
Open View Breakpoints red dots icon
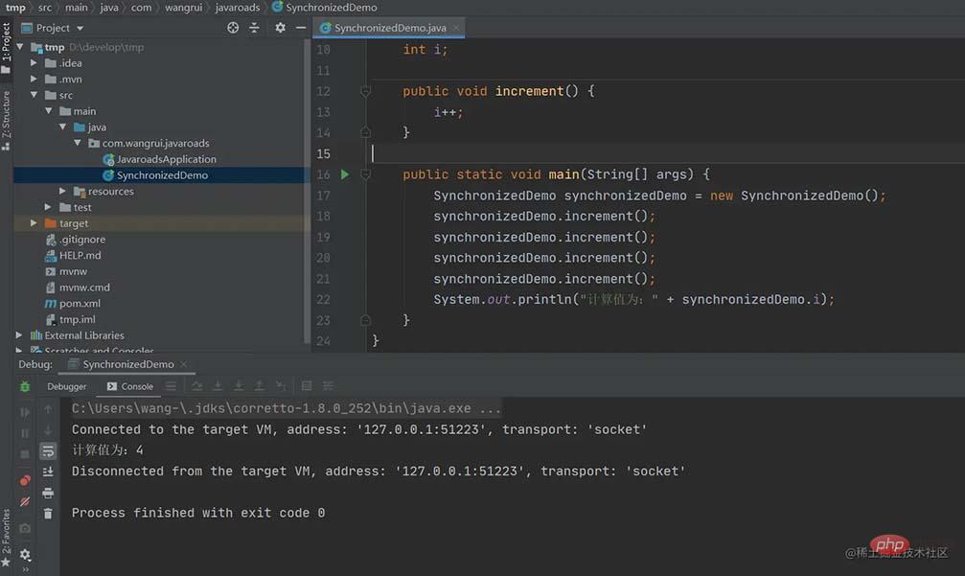pyautogui.click(x=25, y=480)
